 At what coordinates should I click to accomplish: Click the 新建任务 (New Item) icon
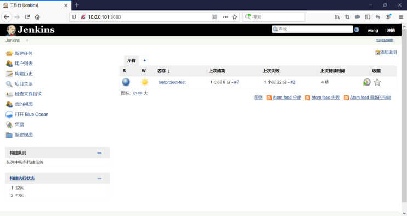(x=9, y=53)
